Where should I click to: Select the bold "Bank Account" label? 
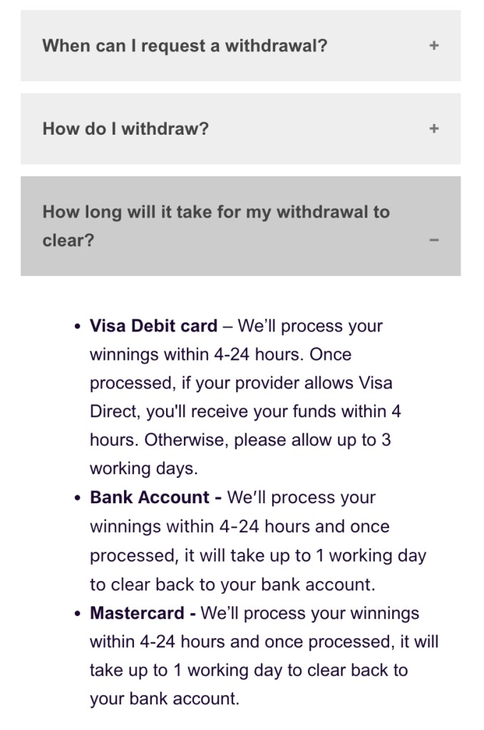pos(150,498)
